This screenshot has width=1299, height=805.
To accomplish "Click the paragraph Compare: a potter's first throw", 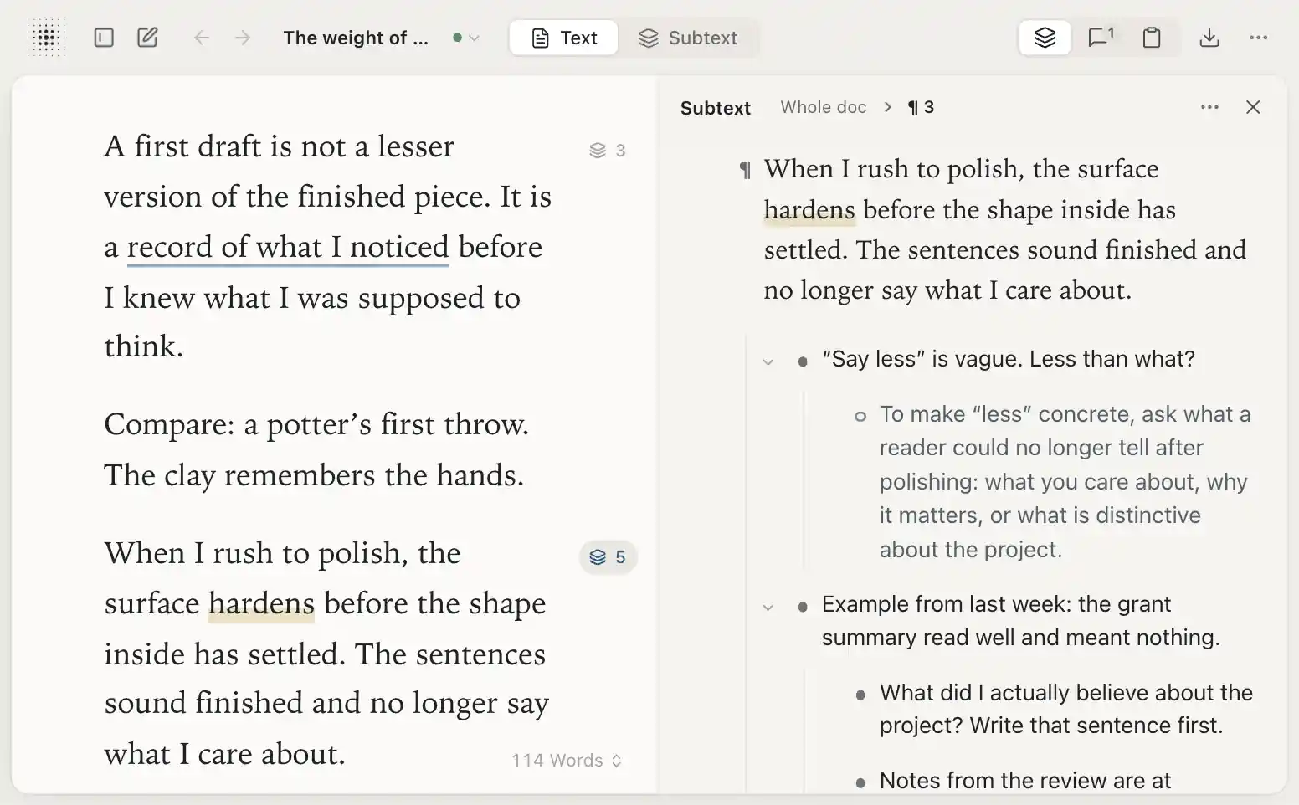I will [x=316, y=449].
